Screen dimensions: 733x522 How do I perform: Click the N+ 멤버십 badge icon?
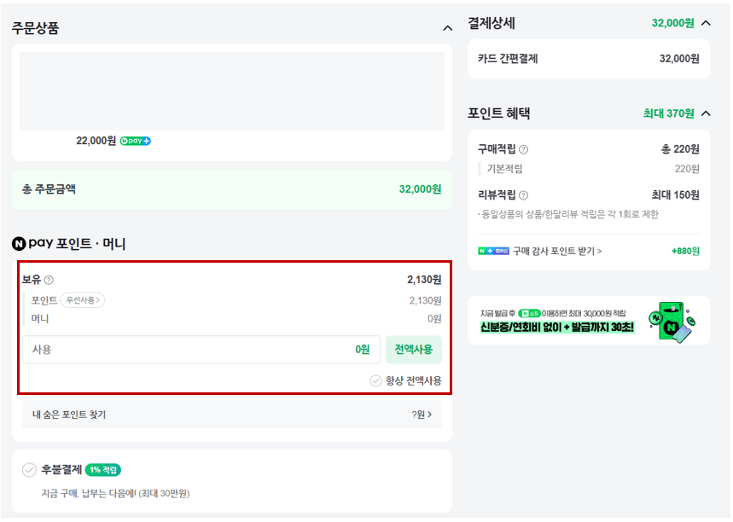click(494, 251)
